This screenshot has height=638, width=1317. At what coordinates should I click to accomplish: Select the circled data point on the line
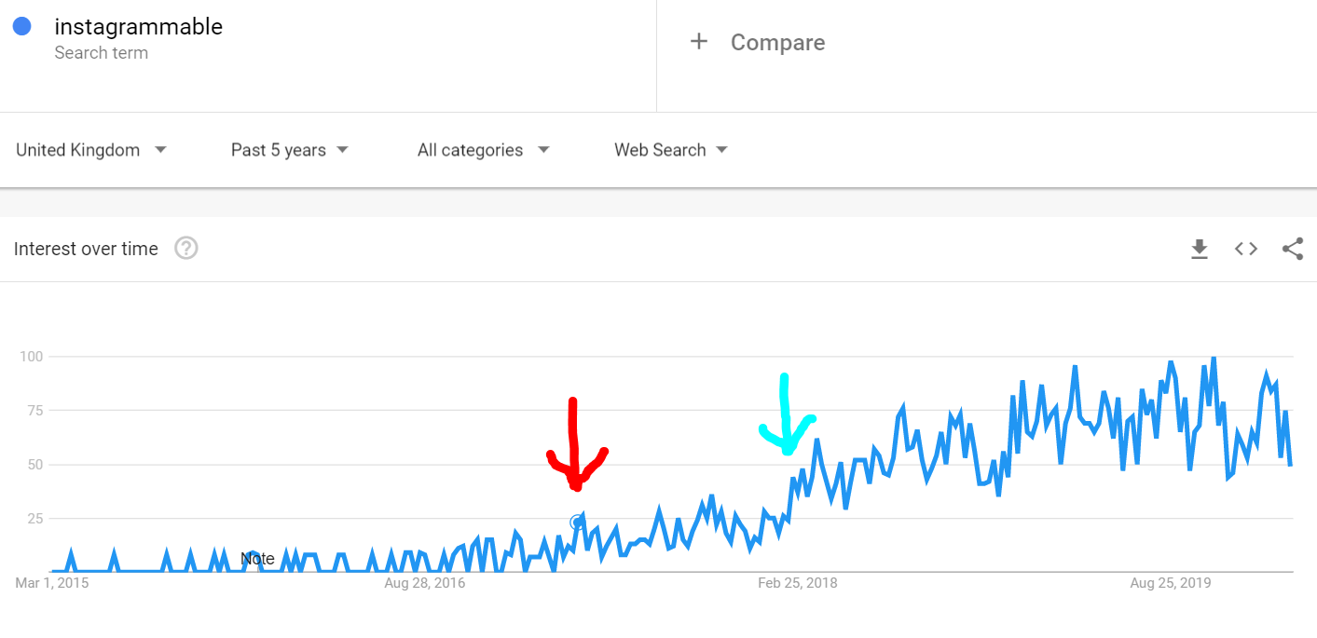tap(577, 523)
